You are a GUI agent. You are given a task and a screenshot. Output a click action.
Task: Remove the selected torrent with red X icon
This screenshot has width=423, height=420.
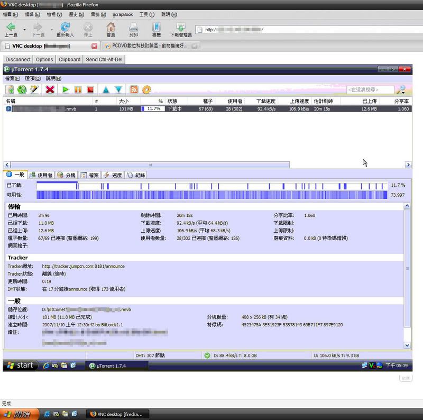click(50, 89)
